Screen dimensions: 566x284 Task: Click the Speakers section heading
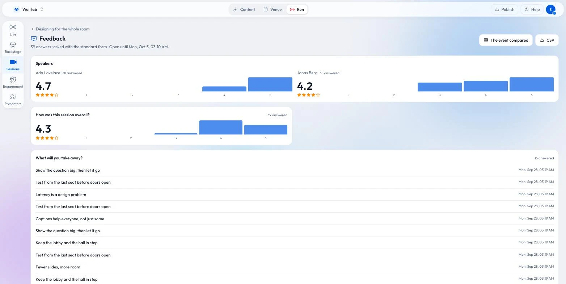44,63
